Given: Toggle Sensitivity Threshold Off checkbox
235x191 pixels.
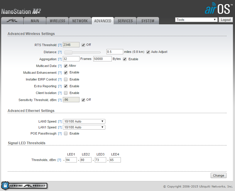Looking at the screenshot, I should click(x=83, y=100).
